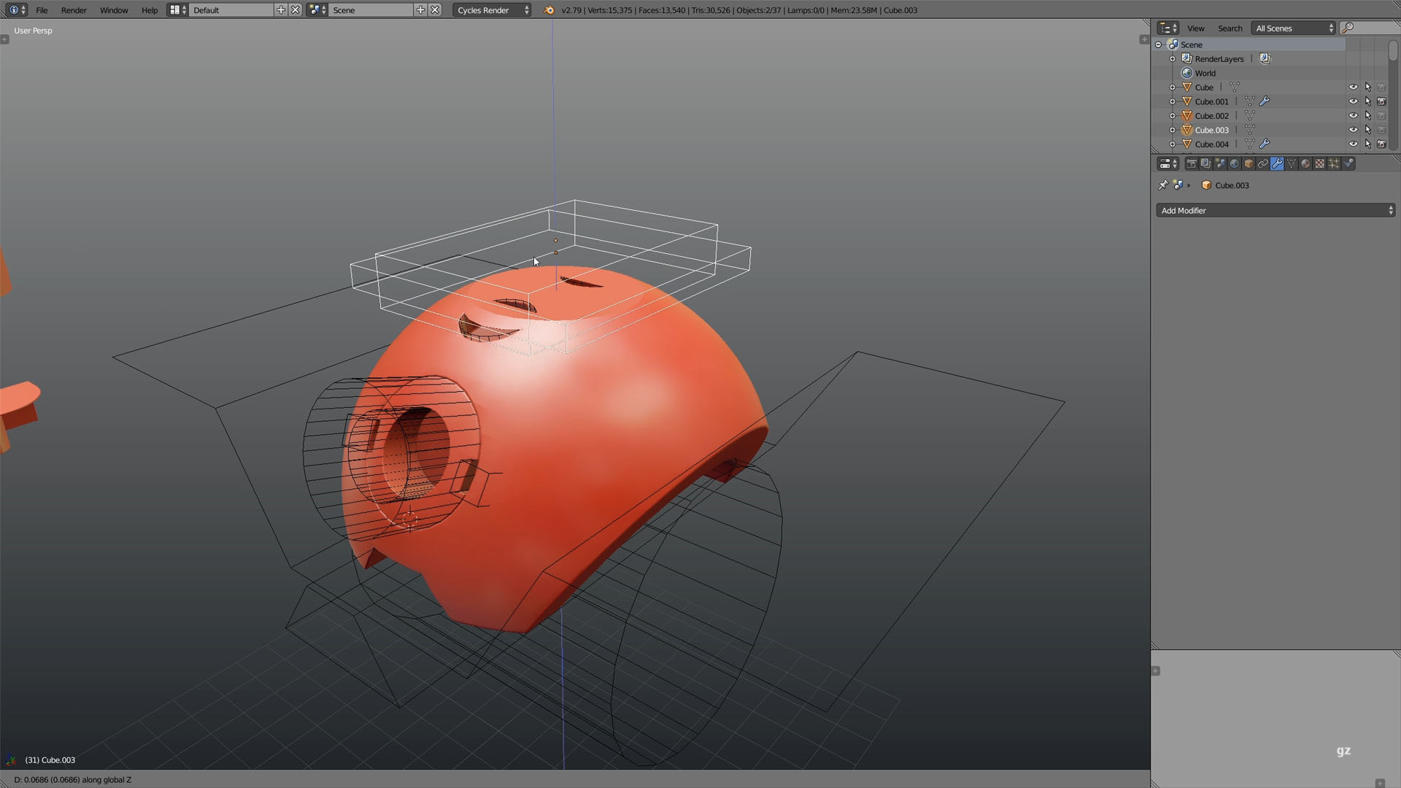Click the outliner View button
The height and width of the screenshot is (788, 1401).
click(x=1196, y=28)
